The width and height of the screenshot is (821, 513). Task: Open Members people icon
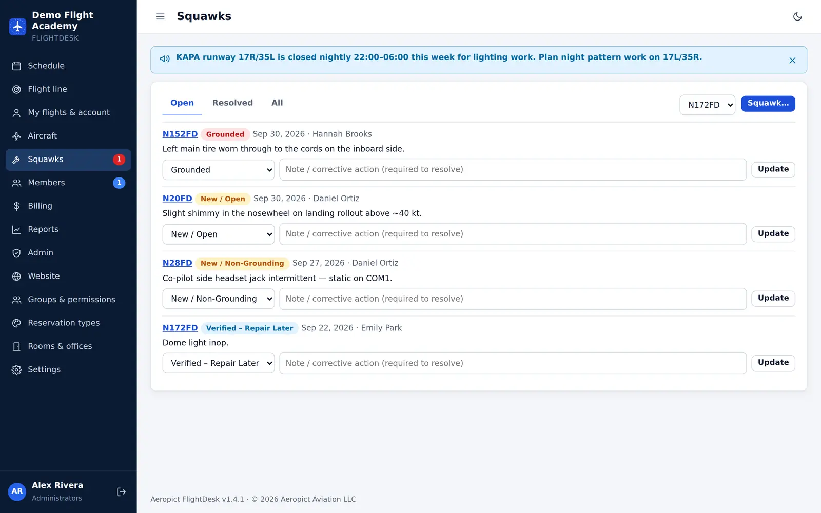pyautogui.click(x=16, y=183)
